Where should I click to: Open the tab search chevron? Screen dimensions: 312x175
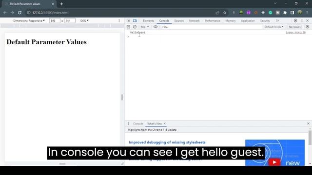pyautogui.click(x=275, y=3)
